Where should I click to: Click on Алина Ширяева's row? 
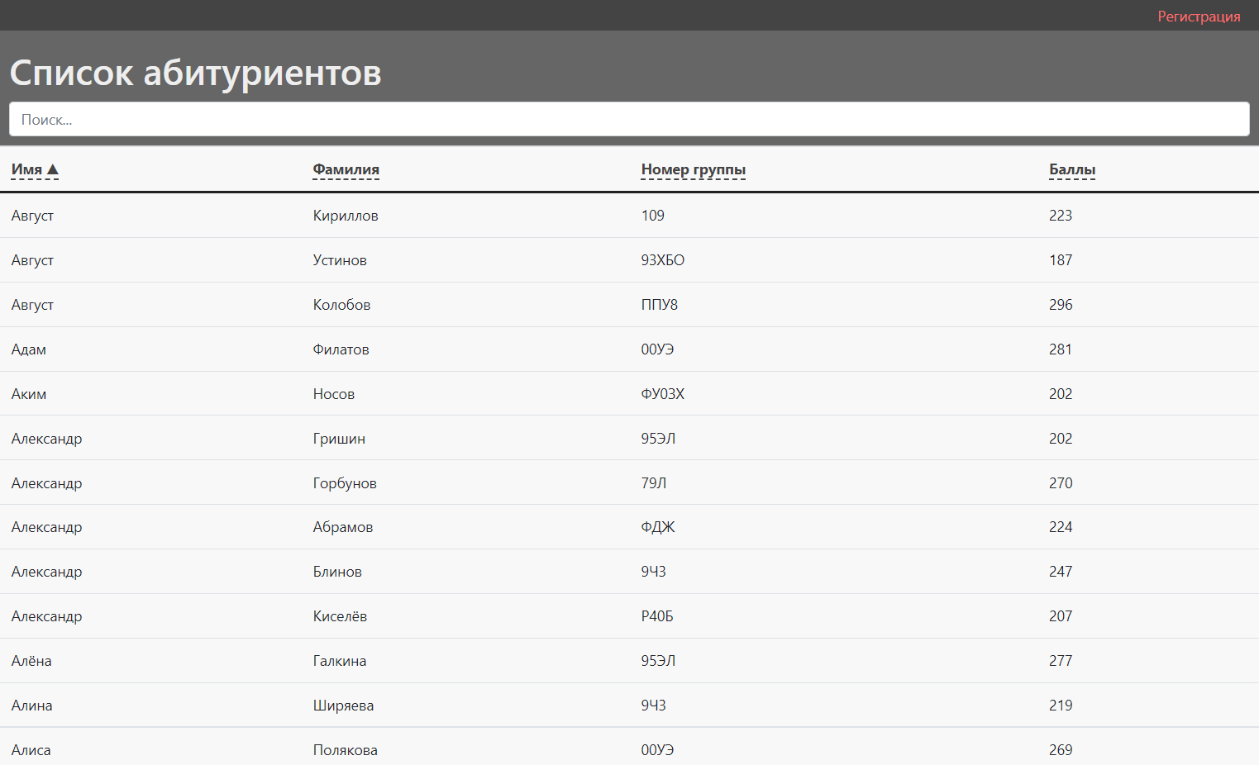[x=331, y=705]
